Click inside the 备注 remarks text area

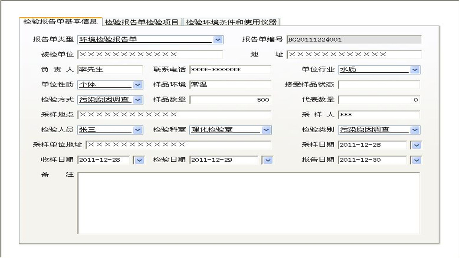(x=248, y=202)
